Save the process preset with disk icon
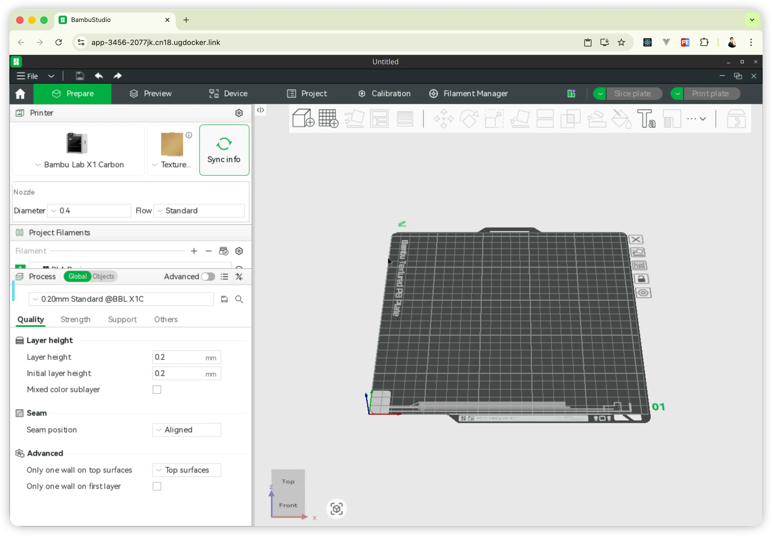This screenshot has height=536, width=772. [x=224, y=299]
